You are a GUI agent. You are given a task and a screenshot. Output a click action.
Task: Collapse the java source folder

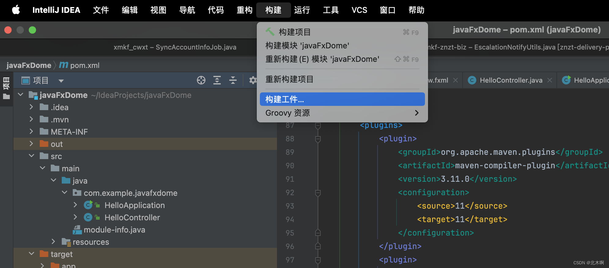[x=54, y=180]
